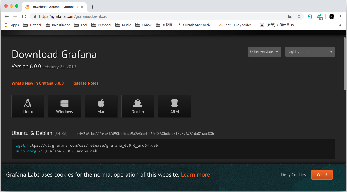Open the Personal bookmark folder

pyautogui.click(x=101, y=25)
